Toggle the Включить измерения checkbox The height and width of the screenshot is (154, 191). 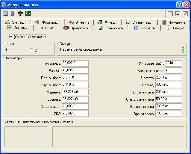coord(11,37)
